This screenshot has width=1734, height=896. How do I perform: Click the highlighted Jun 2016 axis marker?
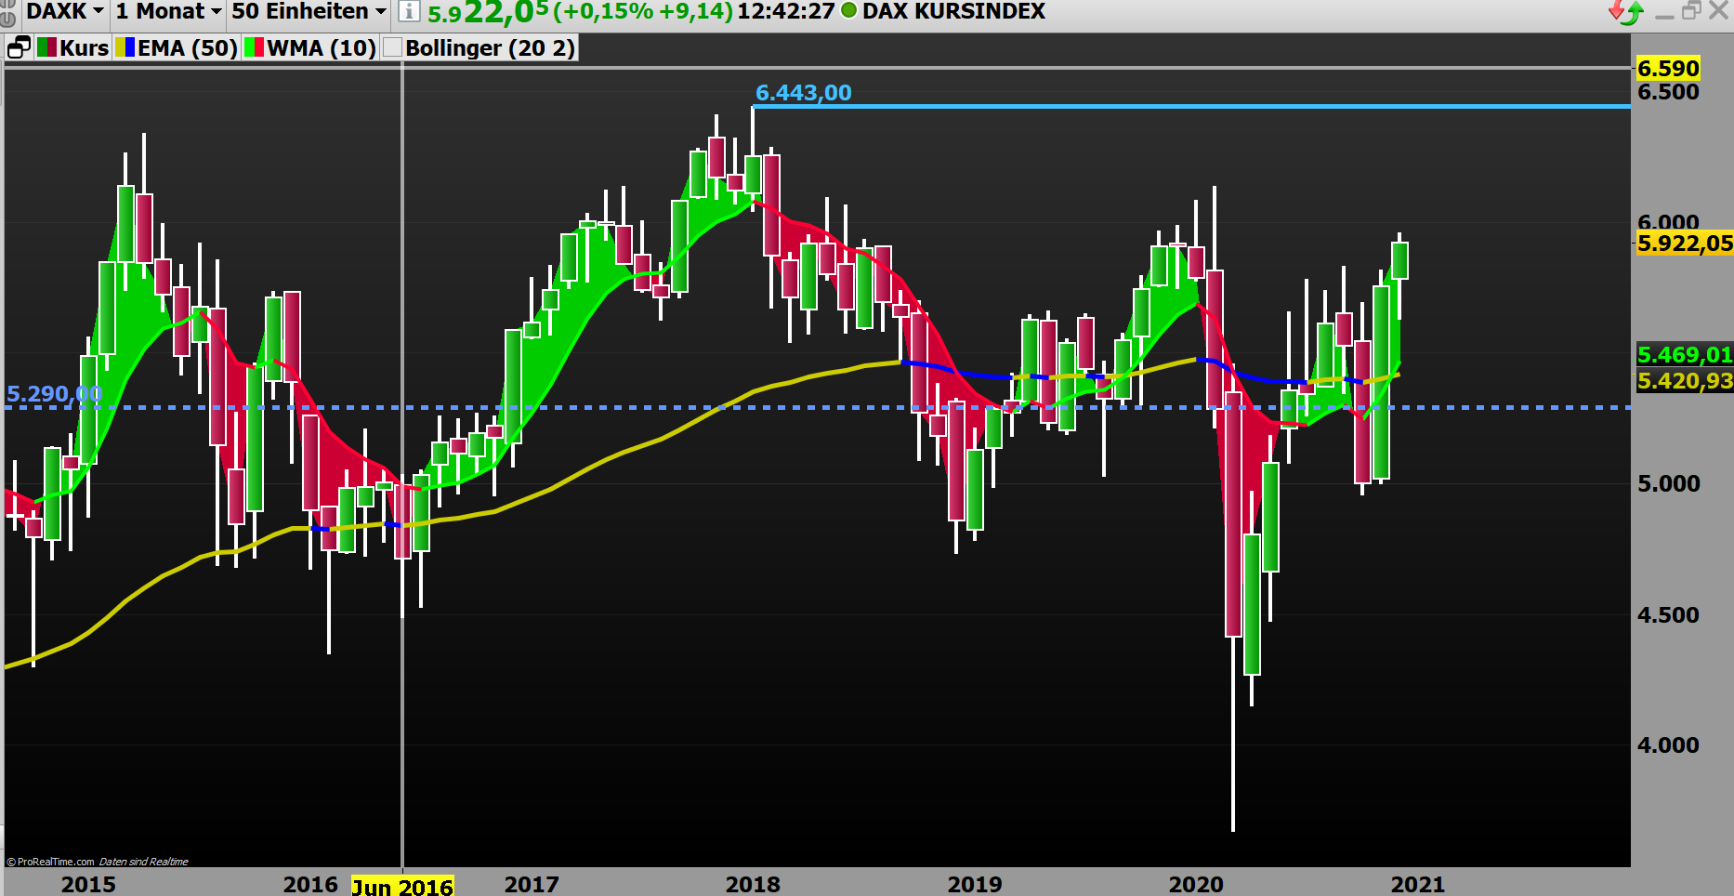(401, 886)
